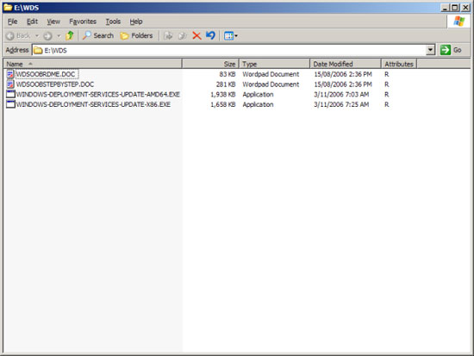Select the WDSOOBRDME.DOC file icon
This screenshot has width=474, height=356.
tap(10, 74)
